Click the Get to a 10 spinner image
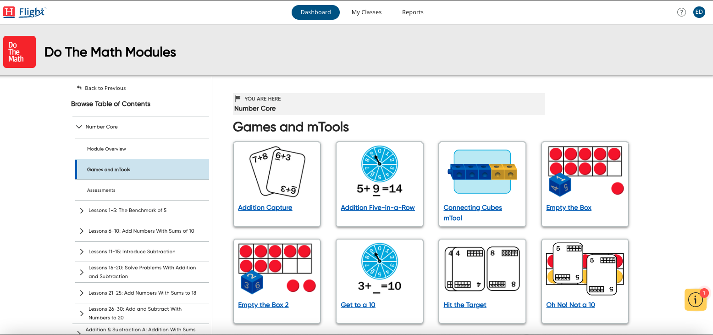Viewport: 713px width, 335px height. point(379,268)
